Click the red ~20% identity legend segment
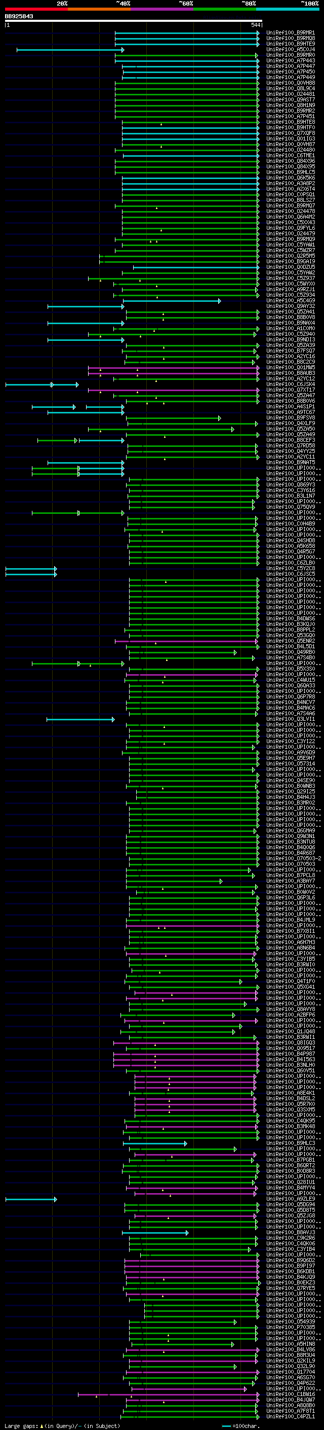This screenshot has width=324, height=1430. pyautogui.click(x=36, y=9)
